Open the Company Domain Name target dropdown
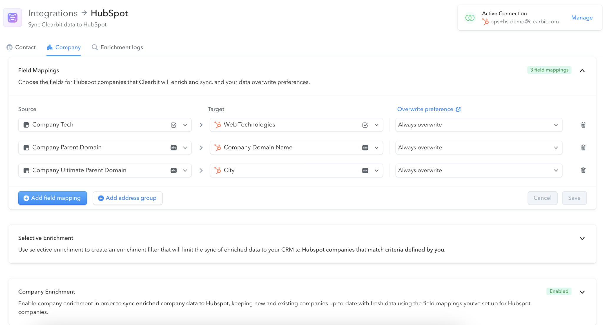 click(377, 148)
